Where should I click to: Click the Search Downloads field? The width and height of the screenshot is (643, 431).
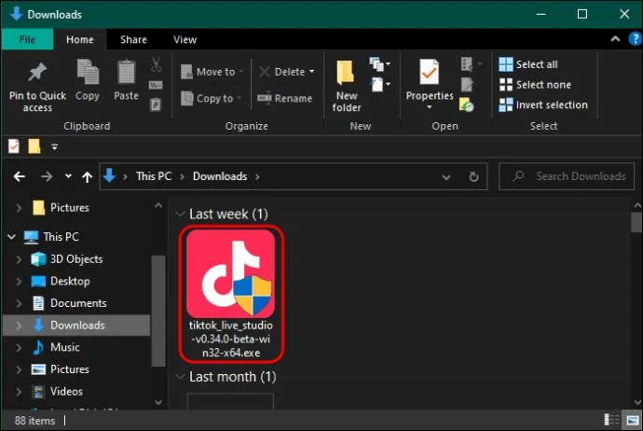(x=567, y=176)
